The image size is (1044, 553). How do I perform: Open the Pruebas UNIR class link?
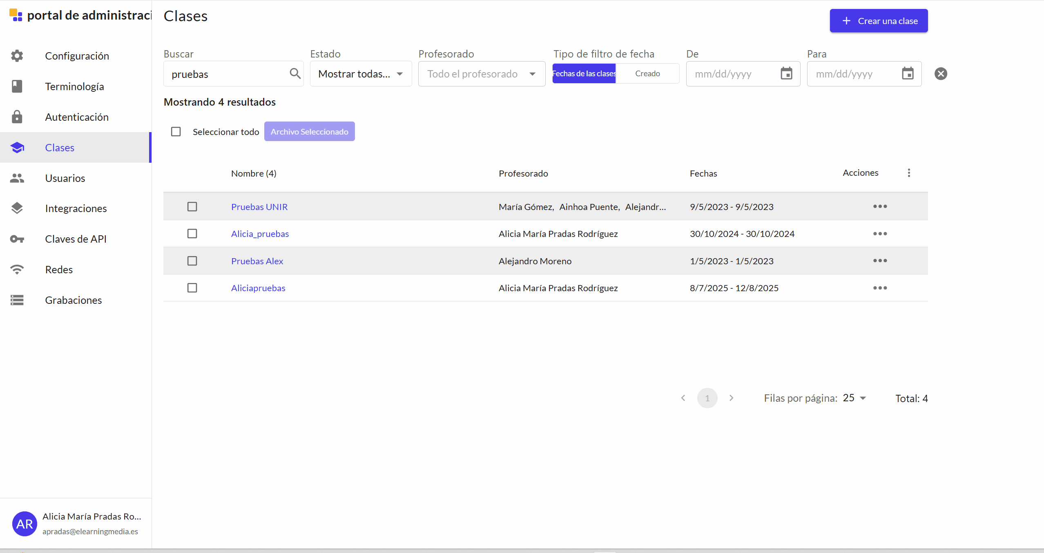pos(259,207)
